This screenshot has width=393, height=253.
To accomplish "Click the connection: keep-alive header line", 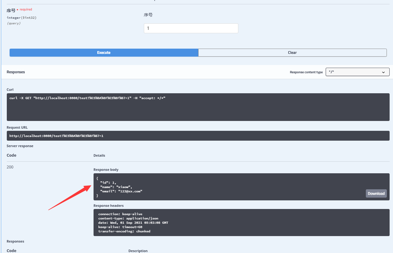I will point(120,214).
